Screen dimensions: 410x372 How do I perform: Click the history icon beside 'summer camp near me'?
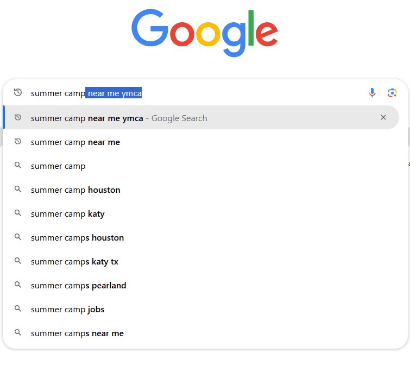[18, 142]
